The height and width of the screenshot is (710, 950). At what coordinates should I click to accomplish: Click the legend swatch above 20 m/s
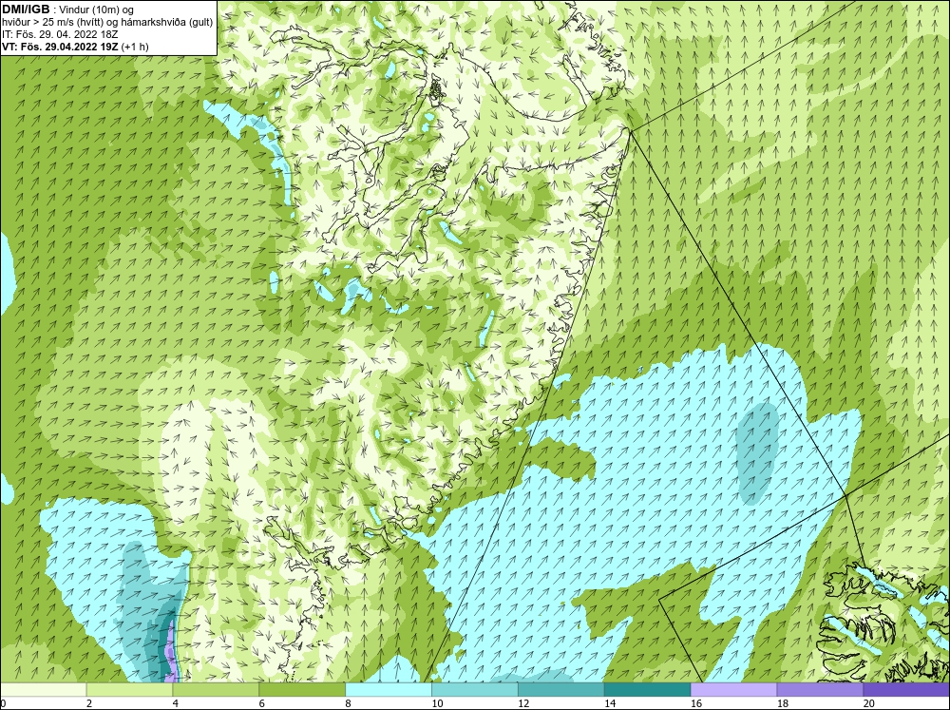tap(906, 689)
